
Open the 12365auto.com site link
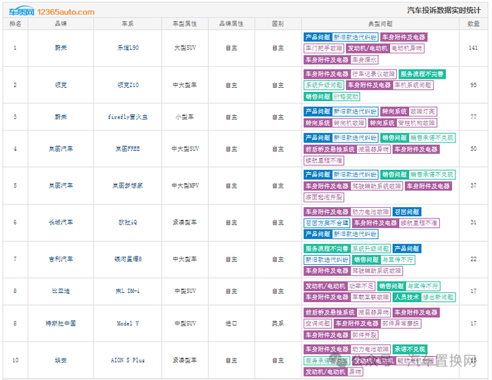click(x=66, y=12)
